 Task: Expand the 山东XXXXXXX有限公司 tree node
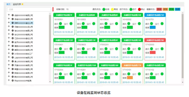pos(9,57)
